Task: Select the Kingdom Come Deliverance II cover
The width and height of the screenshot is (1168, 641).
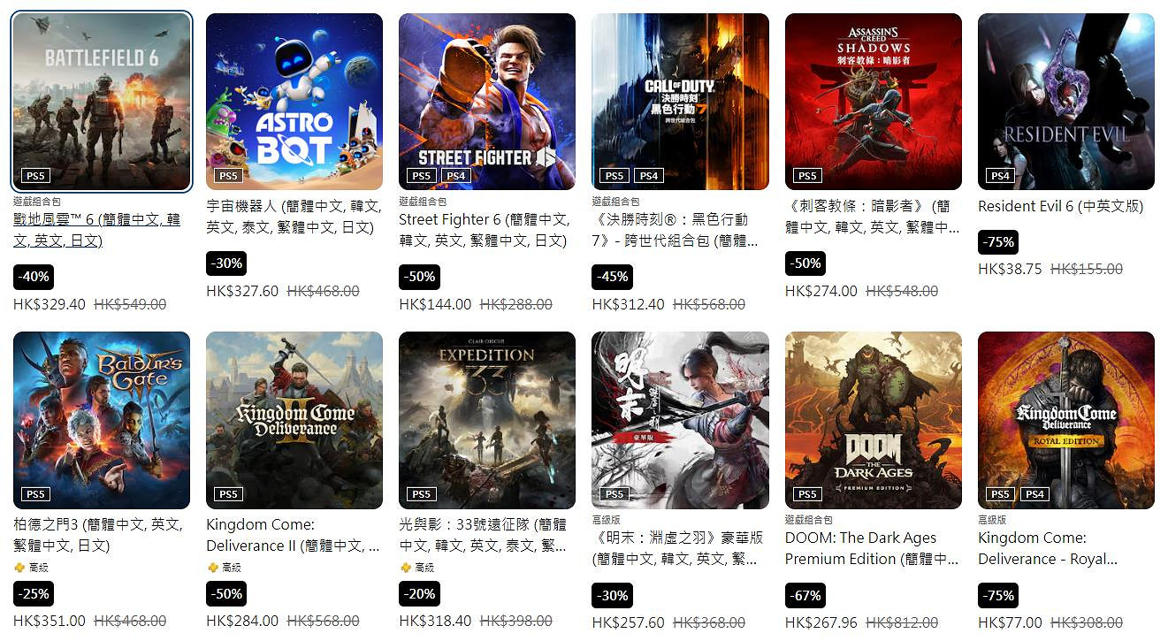Action: (x=294, y=420)
